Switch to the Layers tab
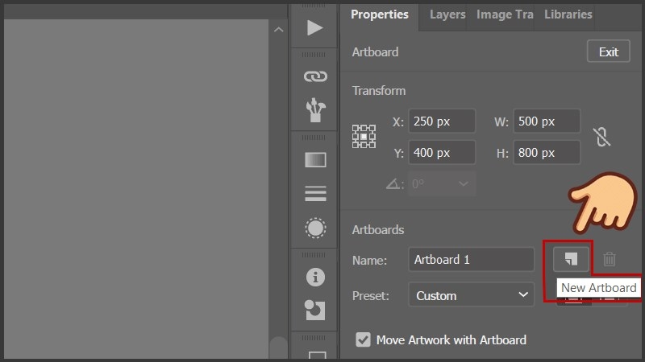This screenshot has height=362, width=645. pos(447,14)
